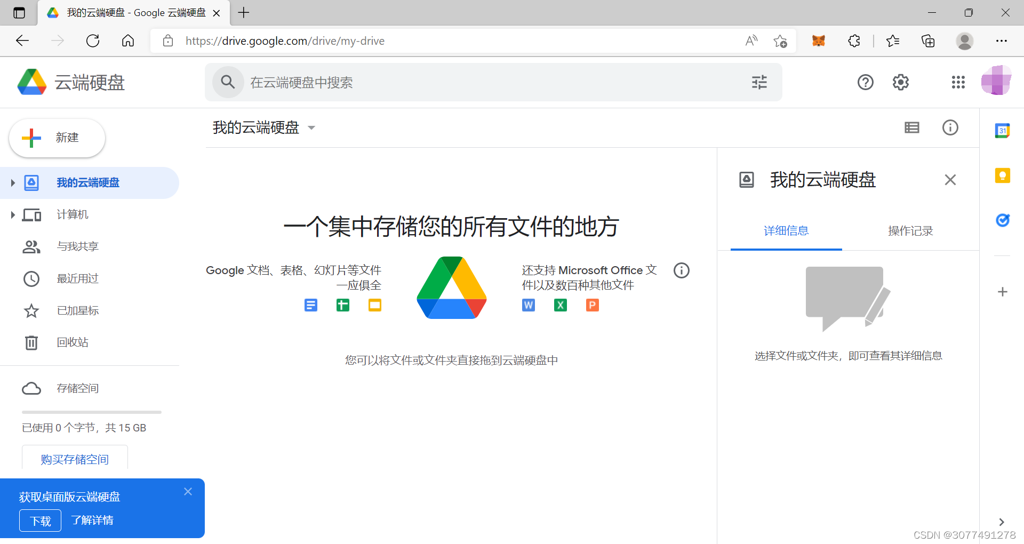Image resolution: width=1024 pixels, height=544 pixels.
Task: Click the 新建 button
Action: tap(57, 138)
